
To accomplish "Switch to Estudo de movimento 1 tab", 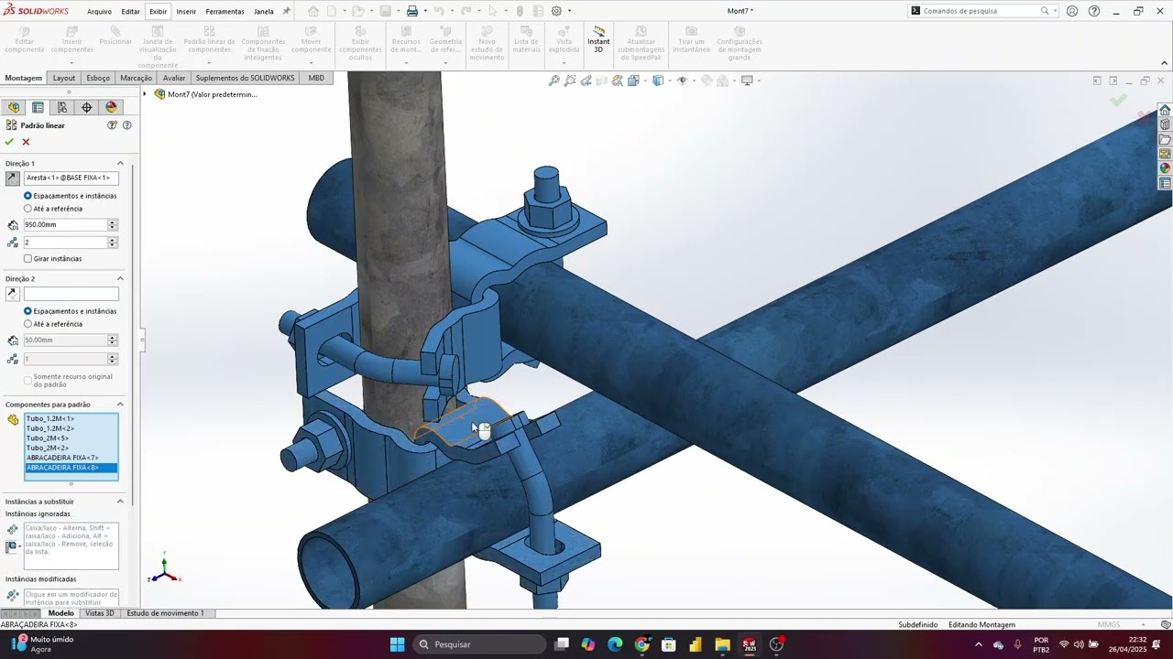I will pyautogui.click(x=166, y=613).
